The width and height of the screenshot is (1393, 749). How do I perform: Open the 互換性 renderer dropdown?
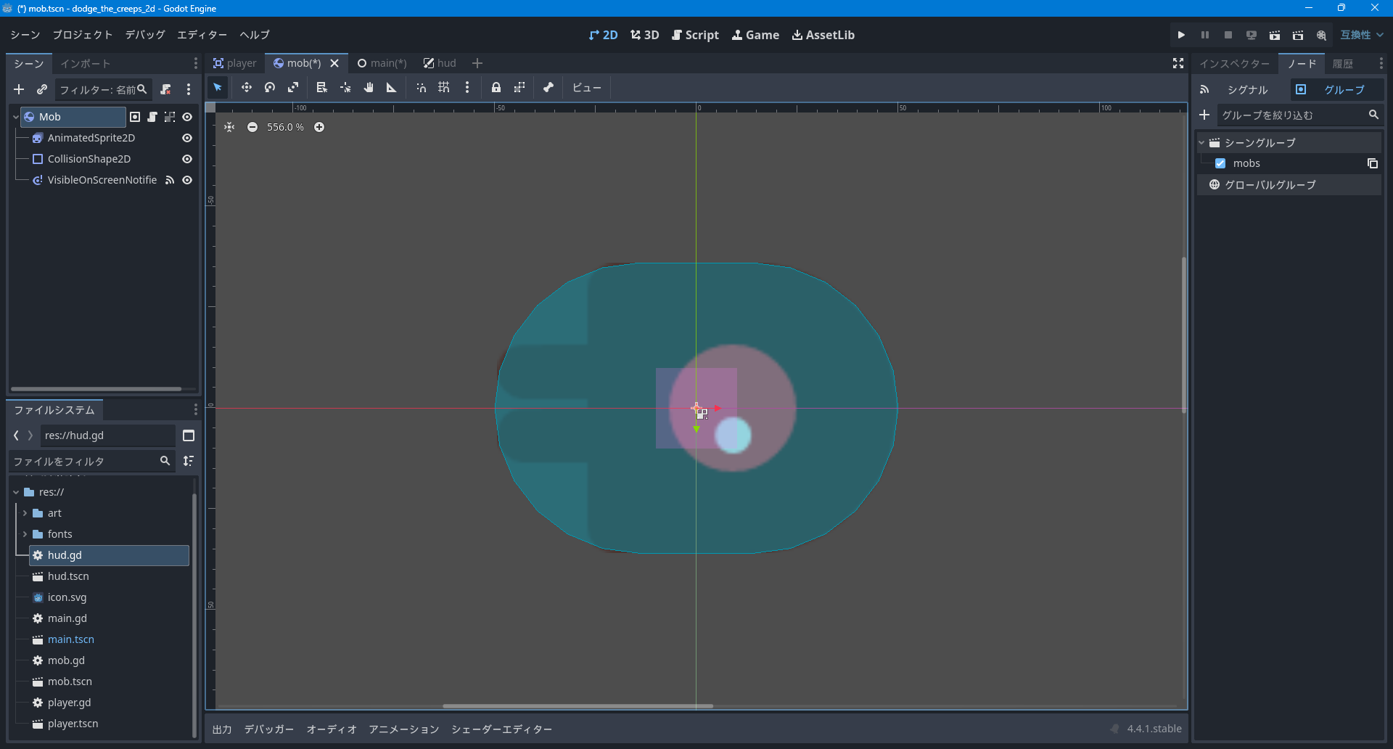coord(1362,35)
